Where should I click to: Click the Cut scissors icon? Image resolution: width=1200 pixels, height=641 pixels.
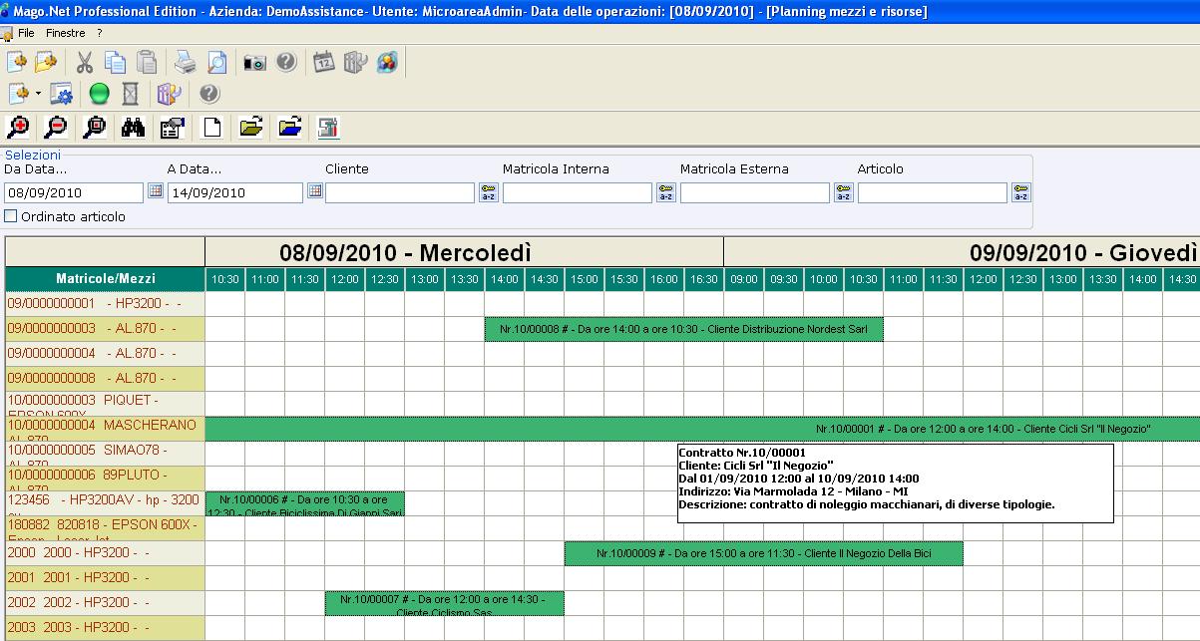[85, 62]
